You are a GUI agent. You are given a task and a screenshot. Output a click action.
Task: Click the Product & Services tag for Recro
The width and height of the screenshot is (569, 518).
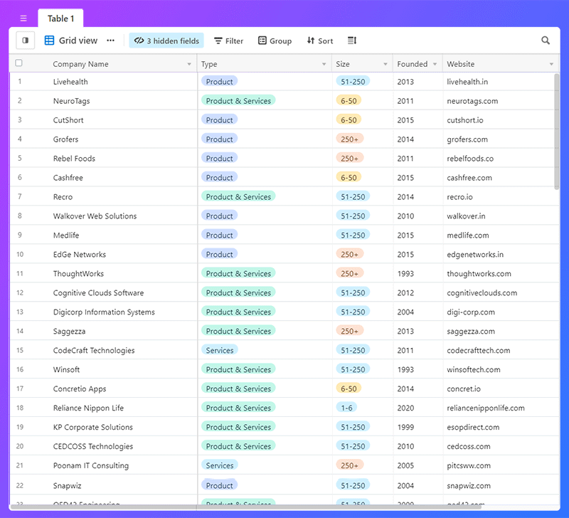[238, 197]
